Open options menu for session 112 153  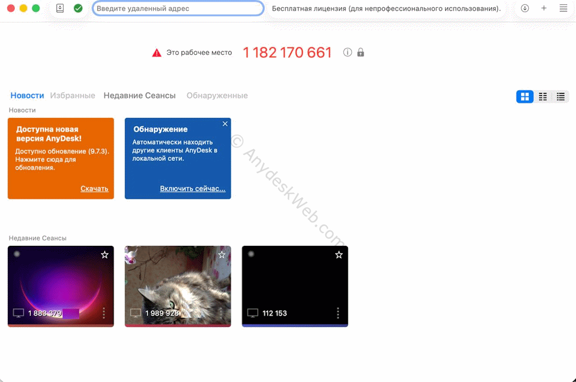(x=338, y=313)
